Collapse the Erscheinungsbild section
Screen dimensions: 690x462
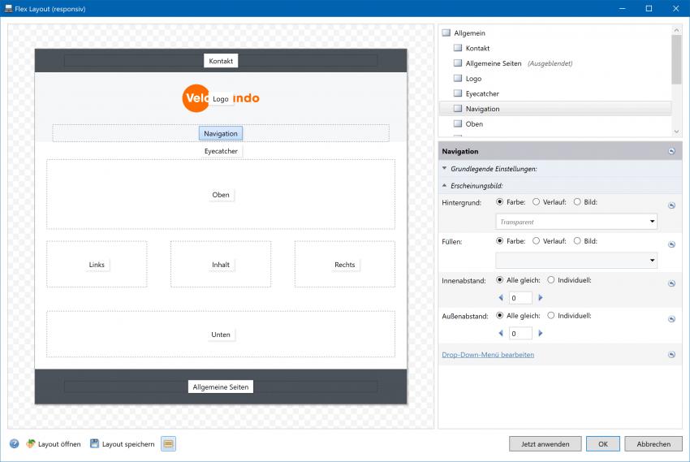[x=445, y=186]
